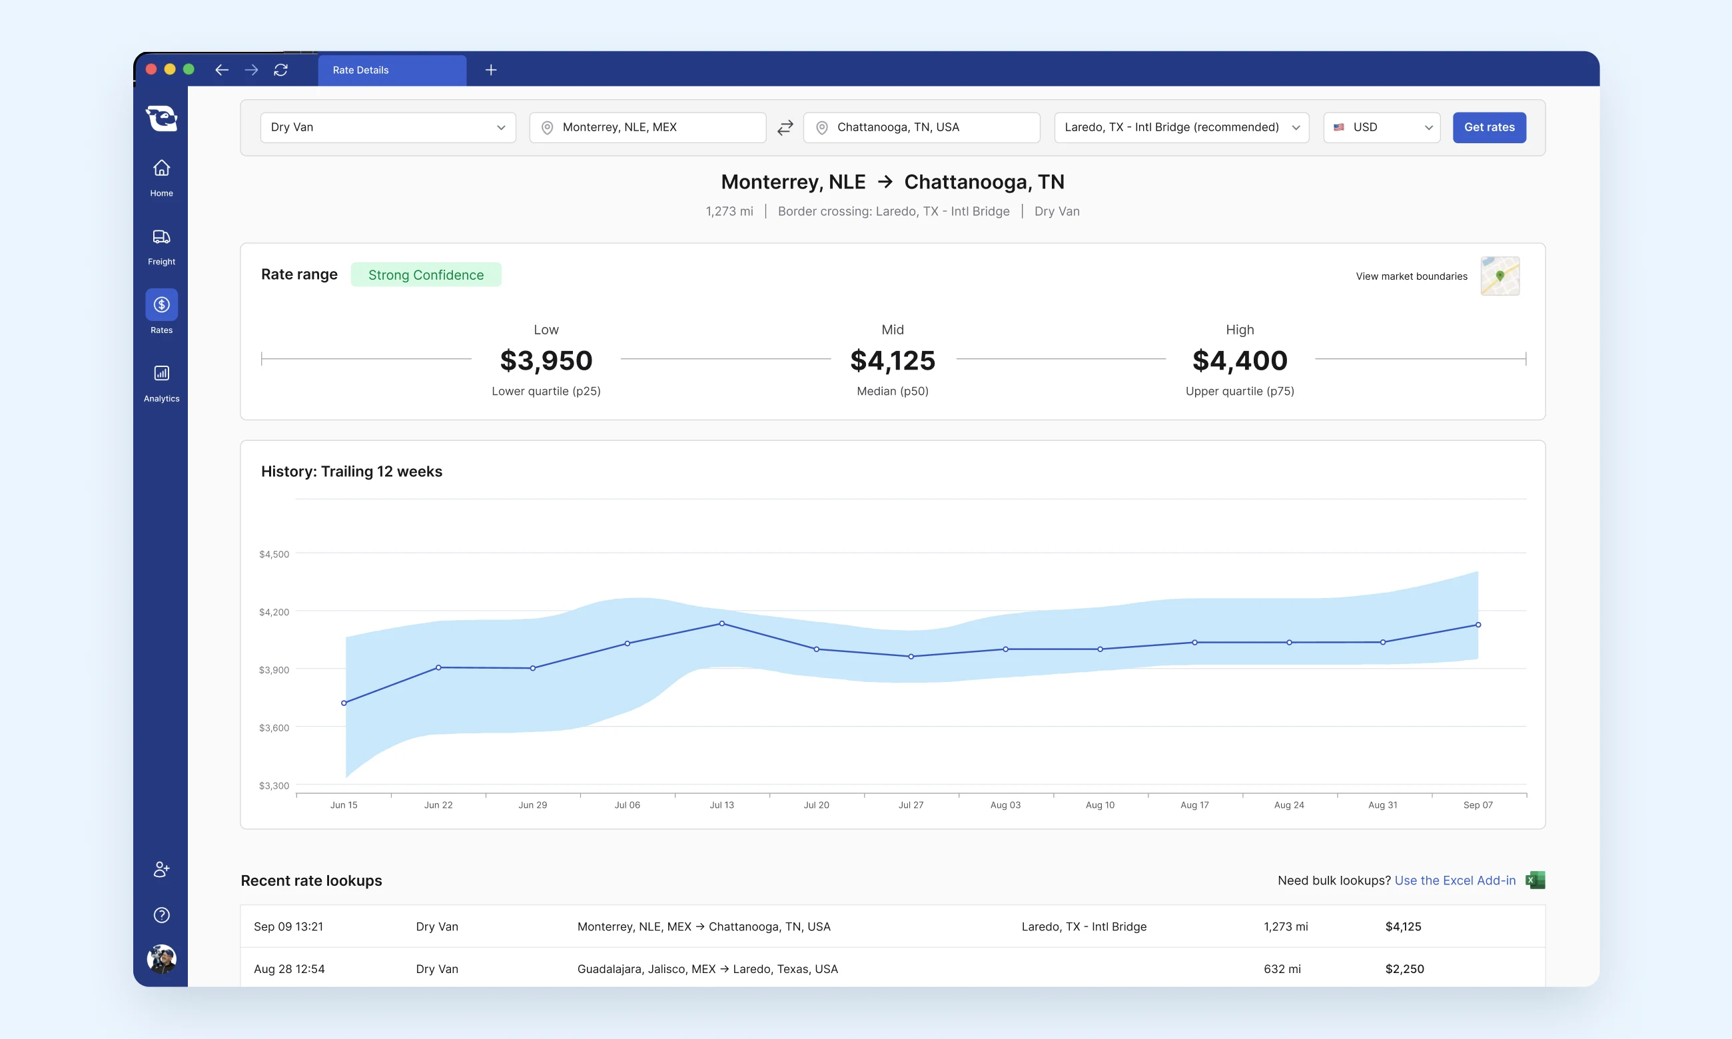
Task: Select the Jul 27 data point on the chart
Action: coord(911,657)
